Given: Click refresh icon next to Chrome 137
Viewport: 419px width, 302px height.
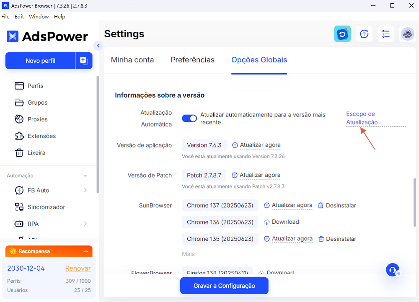Looking at the screenshot, I should coord(266,205).
